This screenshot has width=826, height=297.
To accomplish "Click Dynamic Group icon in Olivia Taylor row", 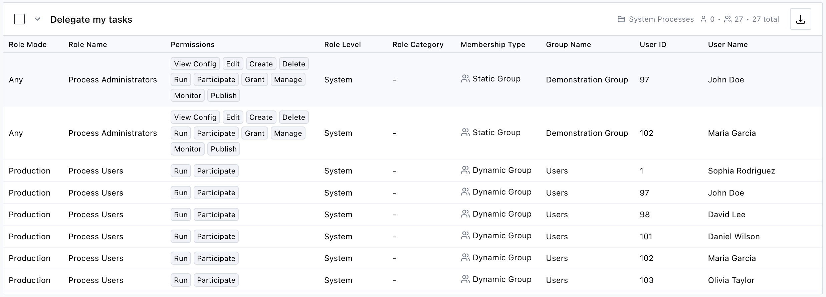I will pos(465,279).
